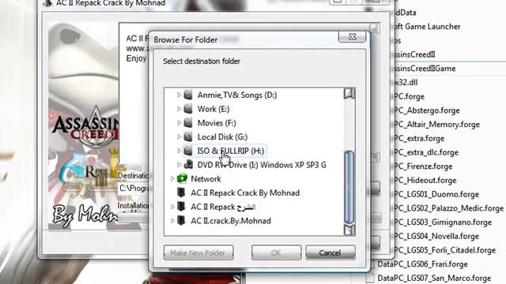Click the Movies (F:) drive icon
The width and height of the screenshot is (506, 284).
[188, 123]
